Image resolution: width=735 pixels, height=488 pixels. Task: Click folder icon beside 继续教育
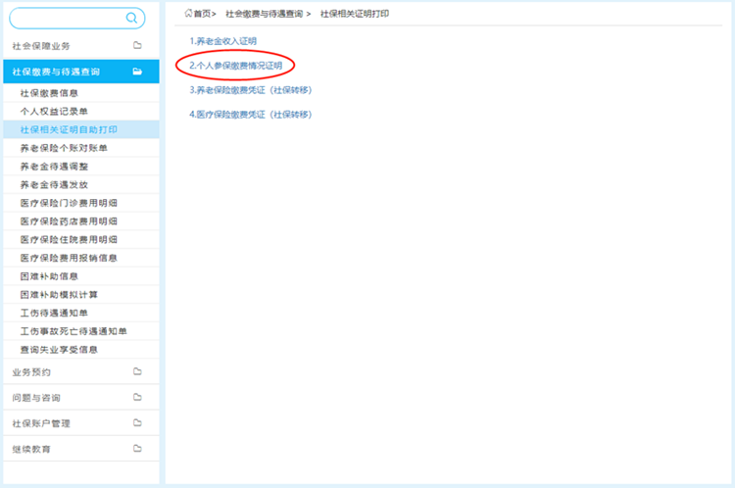pos(137,448)
